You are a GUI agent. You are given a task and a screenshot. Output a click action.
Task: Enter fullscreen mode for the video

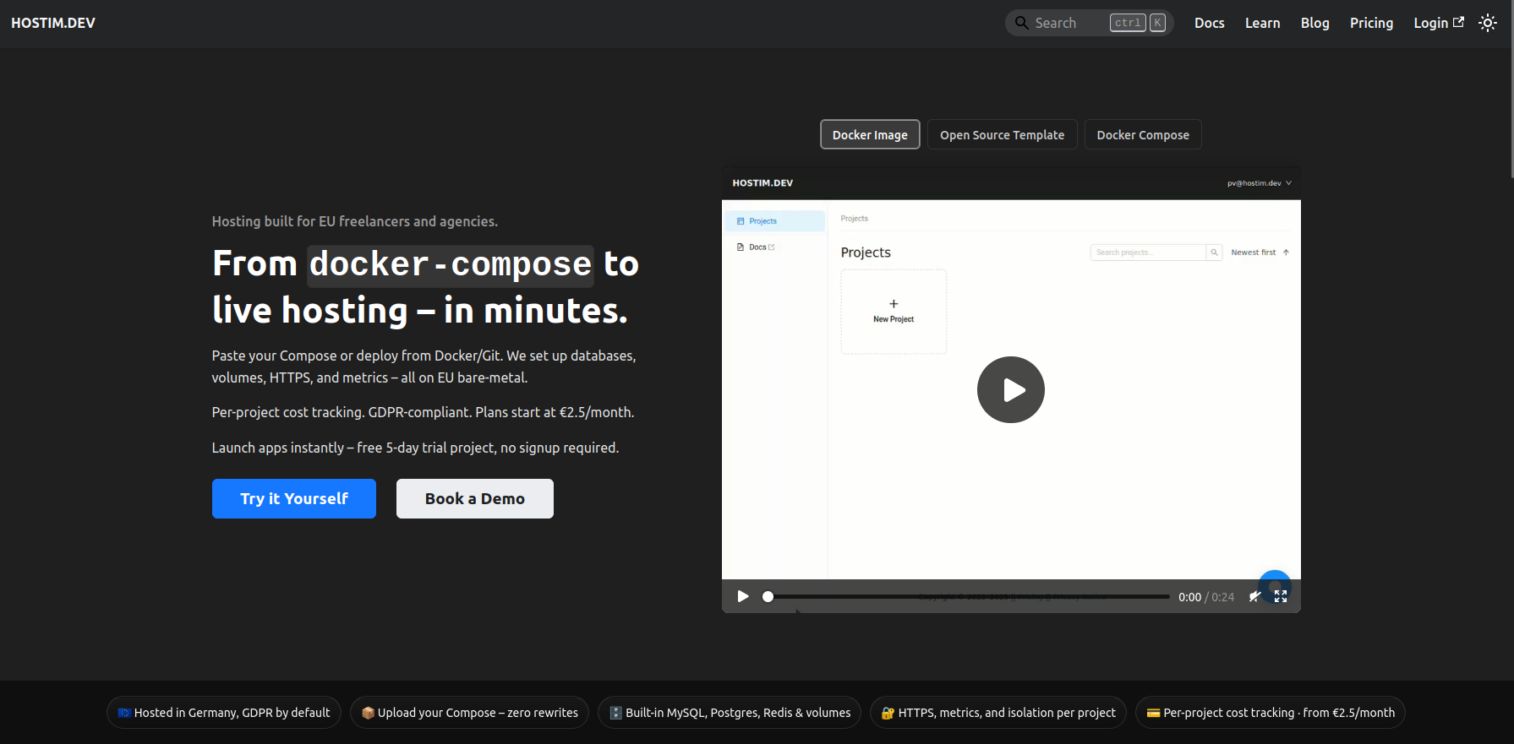[x=1281, y=596]
